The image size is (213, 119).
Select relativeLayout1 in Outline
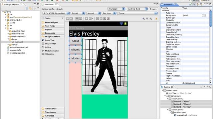(181, 112)
